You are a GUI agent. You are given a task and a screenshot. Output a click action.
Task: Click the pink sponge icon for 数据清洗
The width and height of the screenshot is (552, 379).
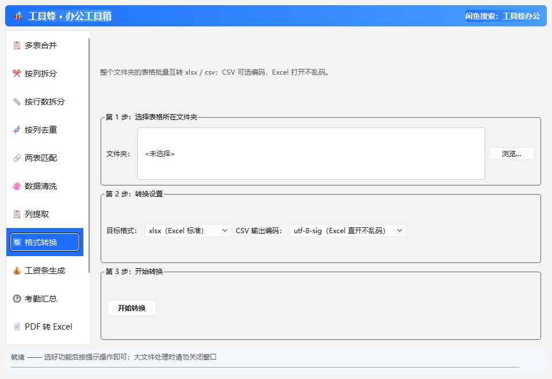pyautogui.click(x=17, y=186)
